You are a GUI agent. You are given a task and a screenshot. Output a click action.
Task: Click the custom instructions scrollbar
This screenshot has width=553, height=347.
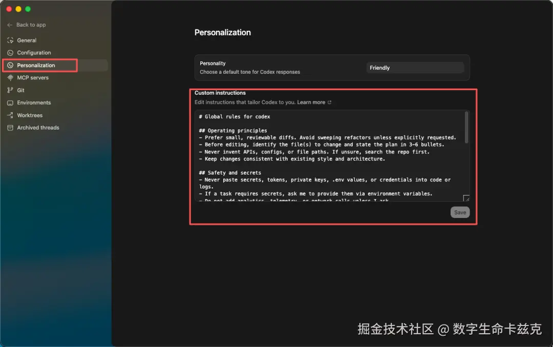coord(466,128)
